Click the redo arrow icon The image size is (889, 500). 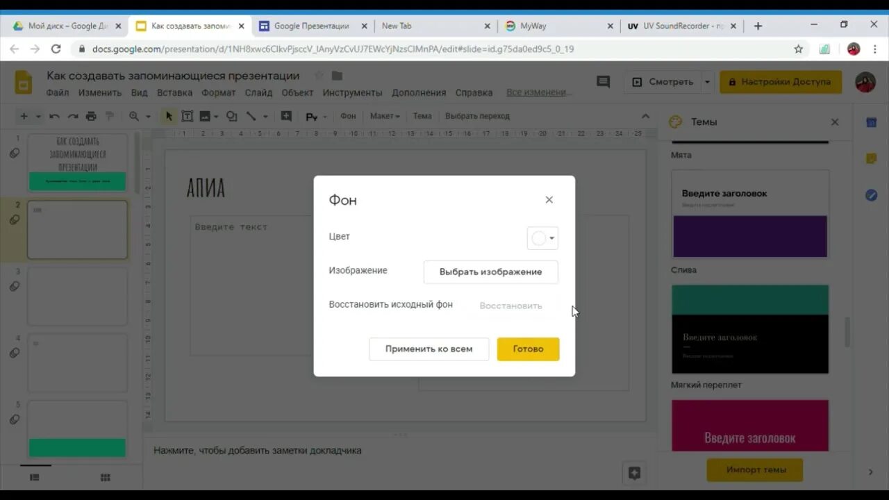[x=73, y=117]
